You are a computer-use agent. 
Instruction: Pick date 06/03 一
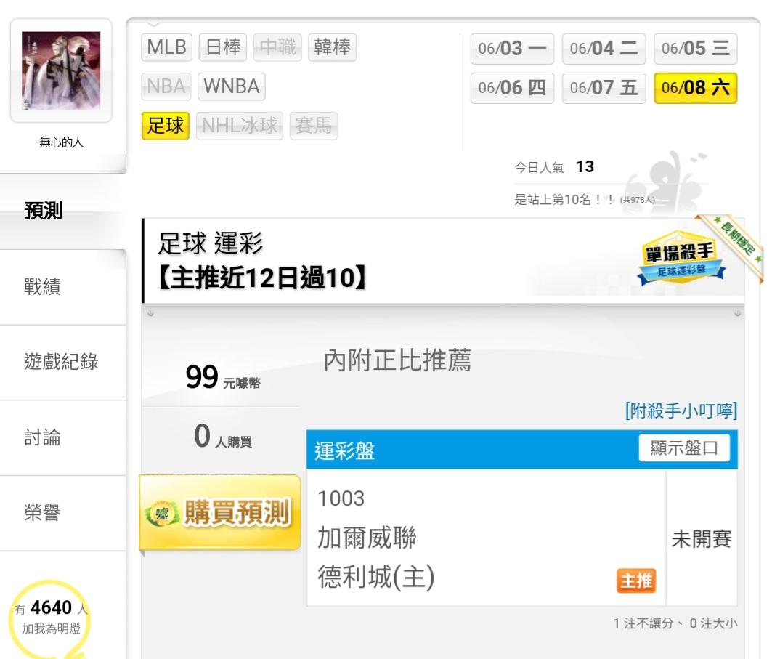click(x=512, y=49)
